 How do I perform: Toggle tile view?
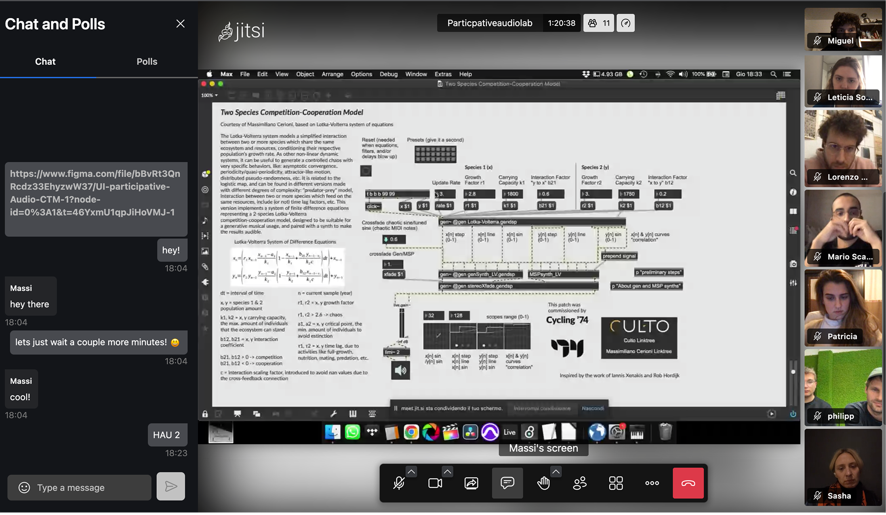pos(616,483)
